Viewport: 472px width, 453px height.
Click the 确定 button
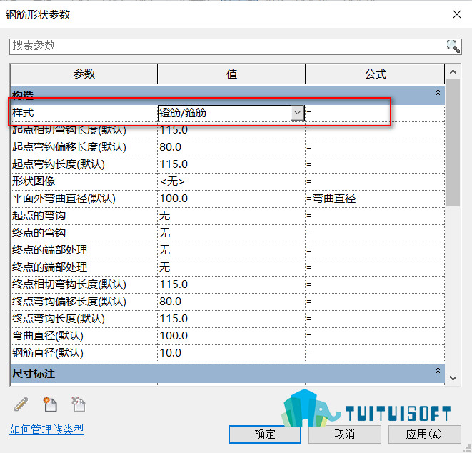click(265, 434)
